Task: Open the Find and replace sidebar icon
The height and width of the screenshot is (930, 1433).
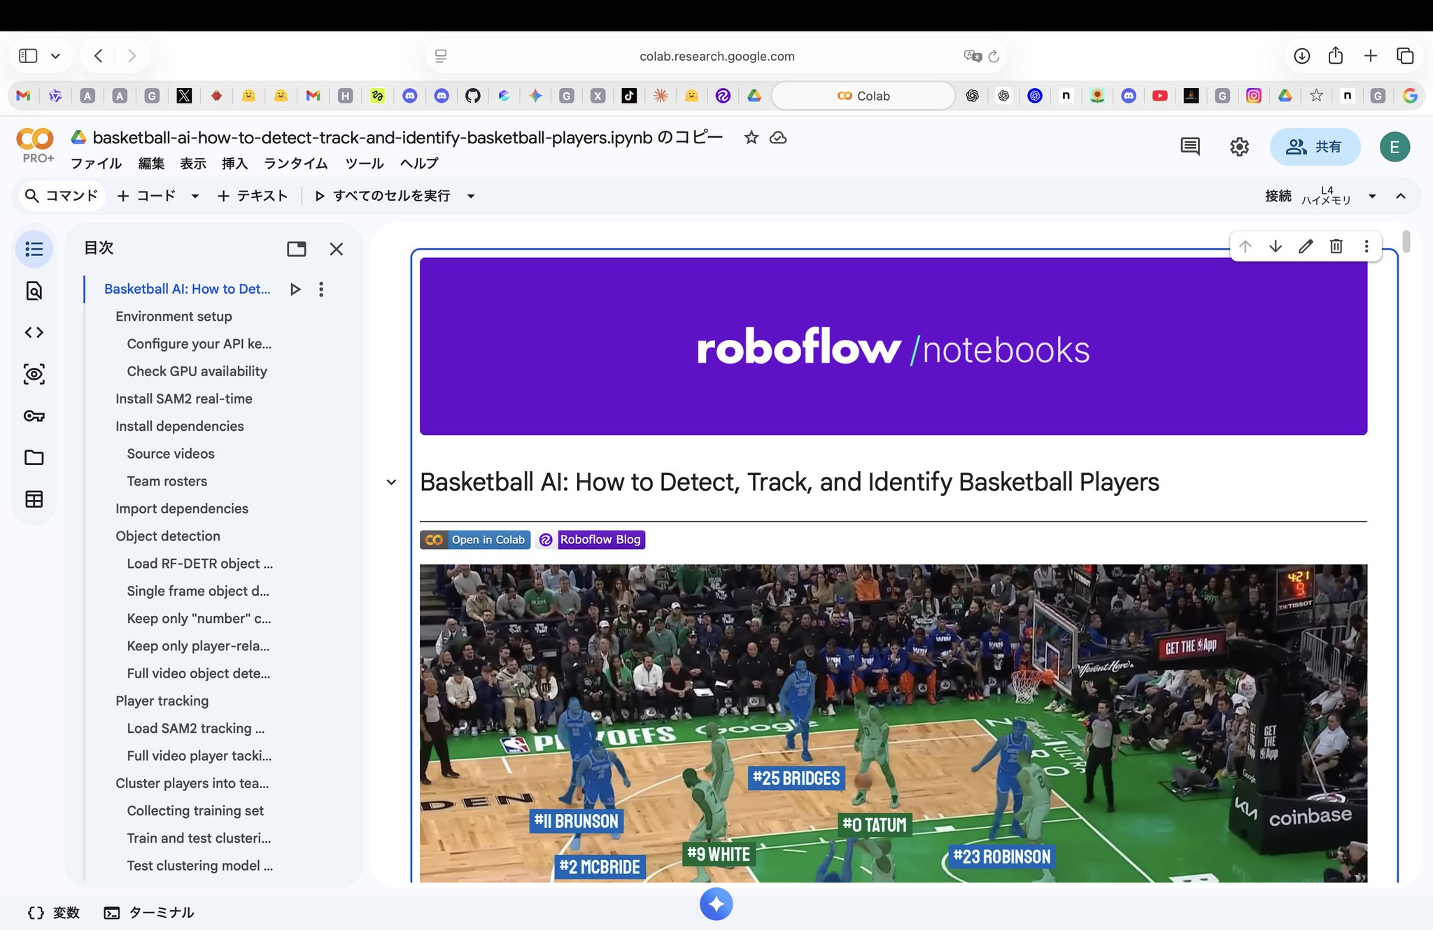Action: point(34,291)
